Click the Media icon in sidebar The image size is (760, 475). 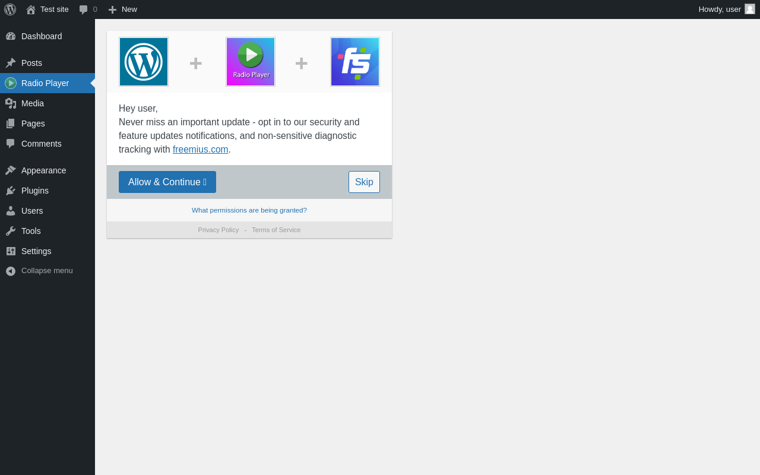(11, 103)
